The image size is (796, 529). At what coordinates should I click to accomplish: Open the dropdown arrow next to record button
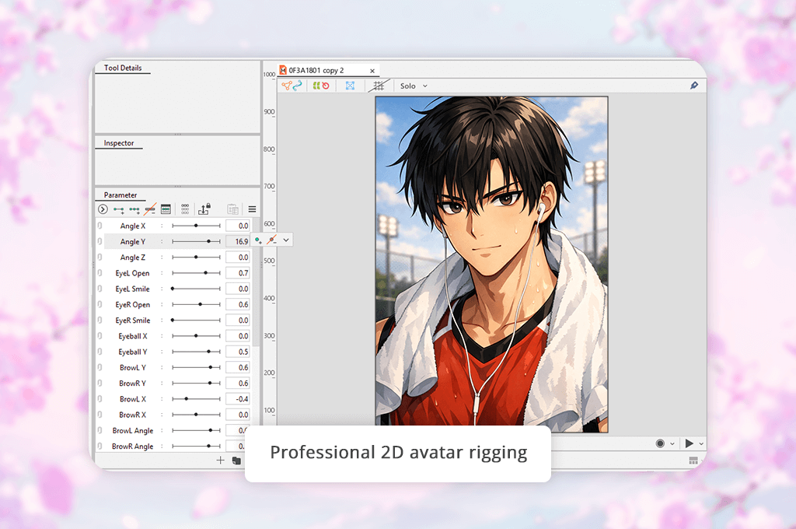click(x=672, y=443)
